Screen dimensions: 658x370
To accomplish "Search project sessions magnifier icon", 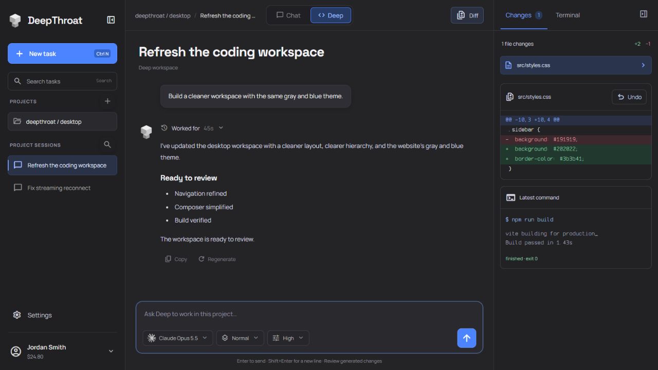I will point(107,145).
